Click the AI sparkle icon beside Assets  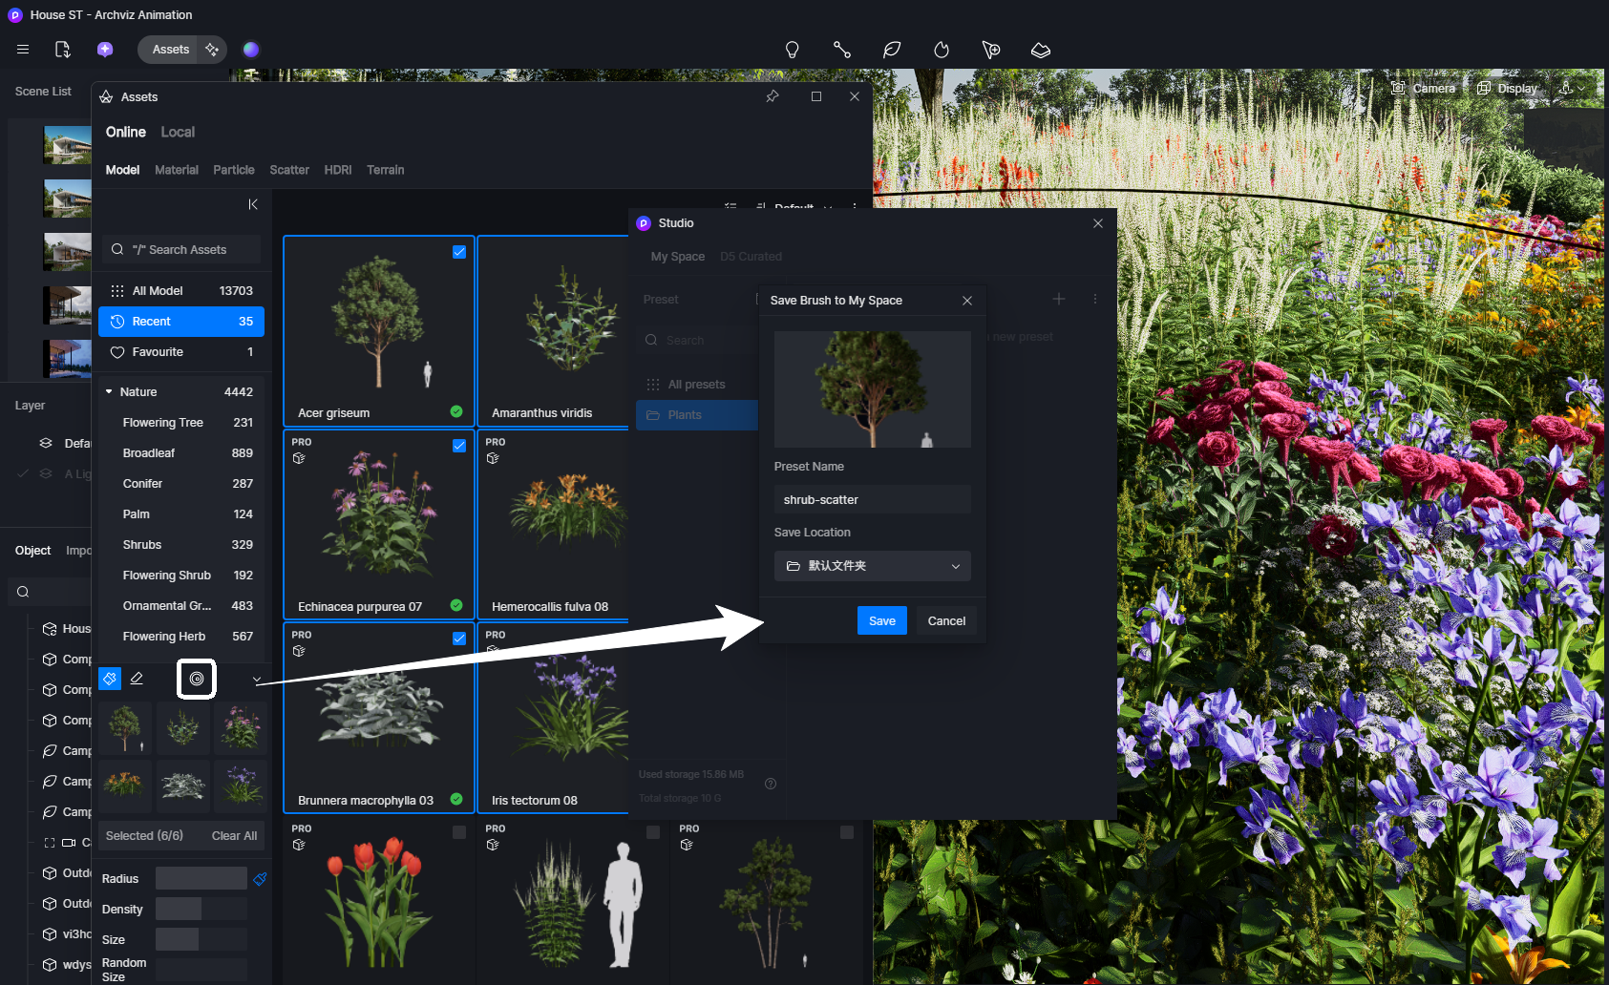[x=212, y=50]
